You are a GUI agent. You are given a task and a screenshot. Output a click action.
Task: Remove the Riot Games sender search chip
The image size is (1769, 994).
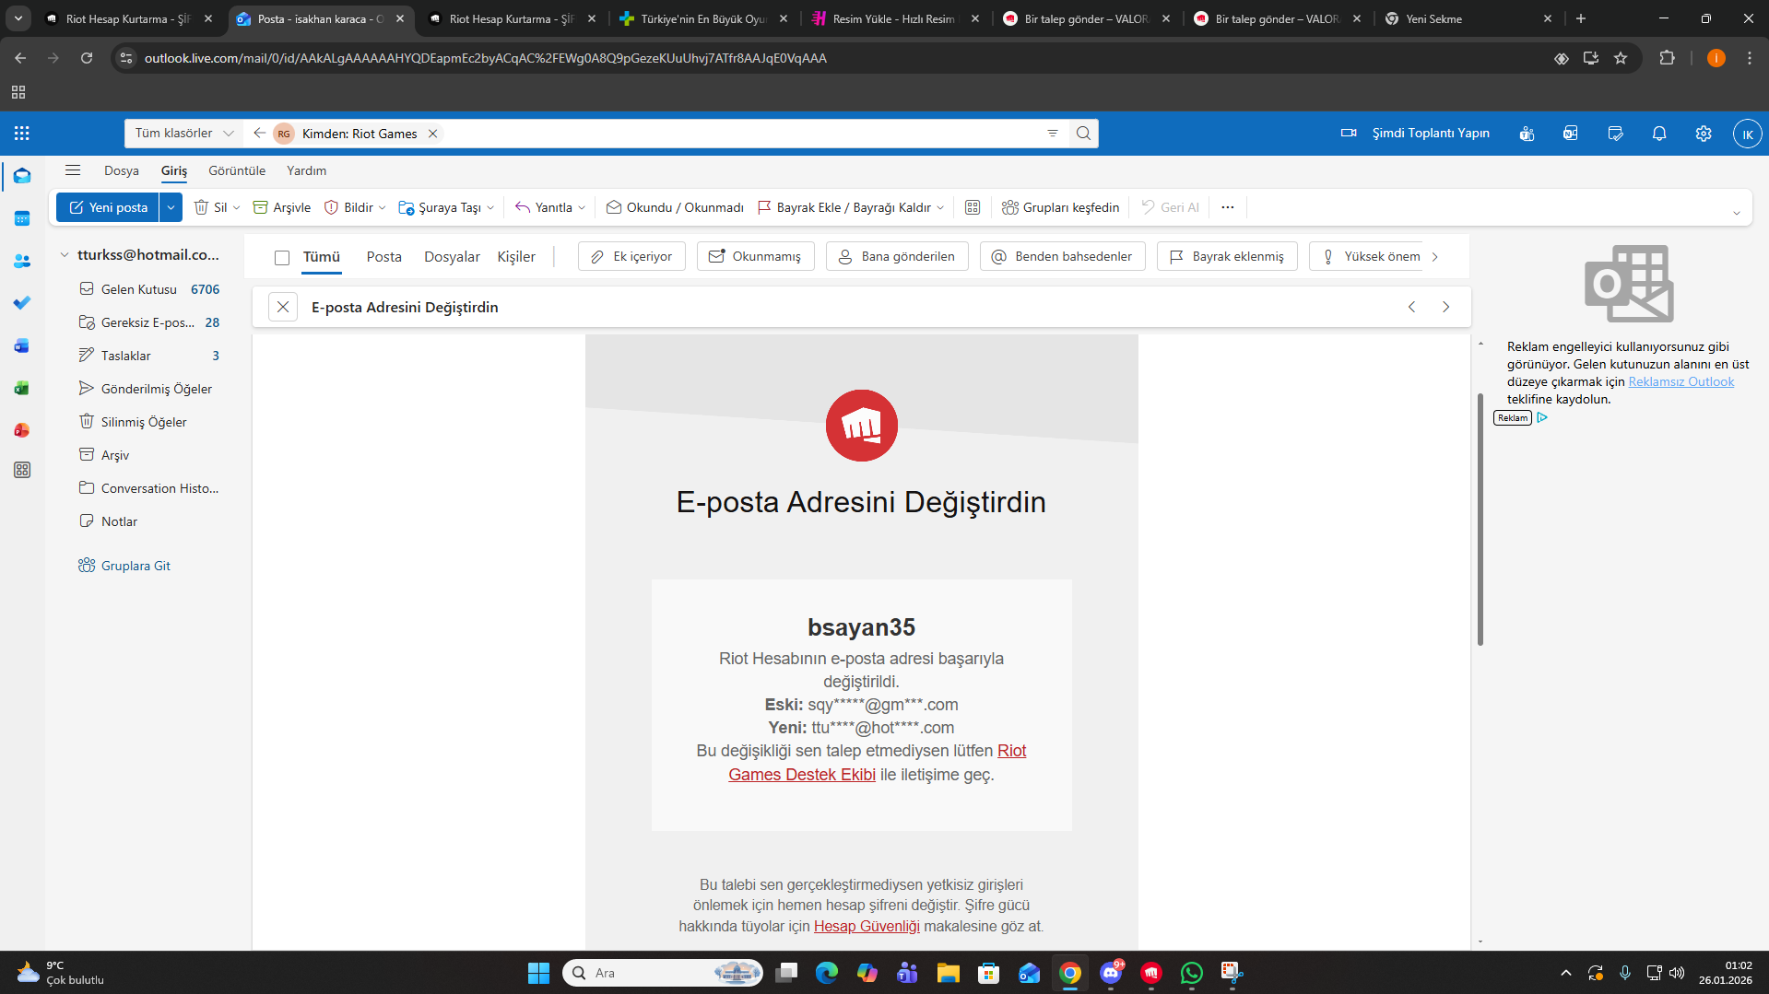tap(432, 134)
